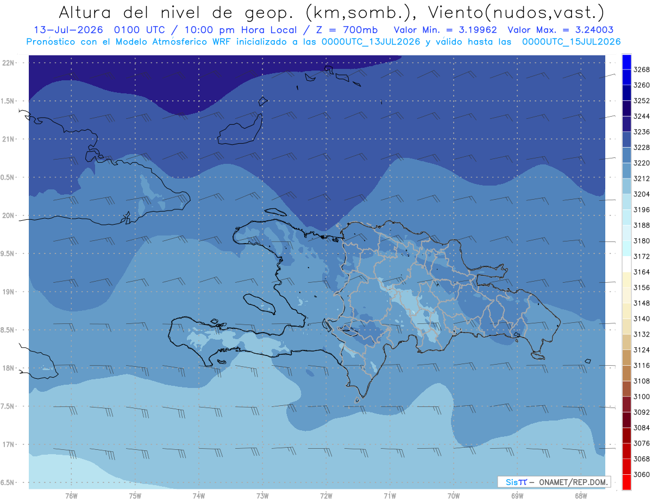Viewport: 652px width, 503px height.
Task: Click the '0000UTC_15JUL2026' validity time
Action: point(571,42)
